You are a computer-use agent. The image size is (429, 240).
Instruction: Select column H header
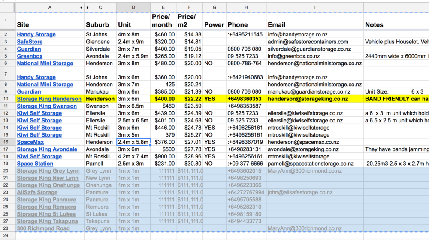coord(246,7)
